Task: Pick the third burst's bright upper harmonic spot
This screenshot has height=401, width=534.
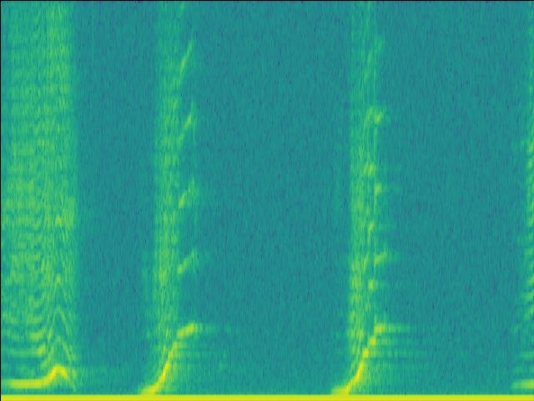Action: tap(377, 117)
